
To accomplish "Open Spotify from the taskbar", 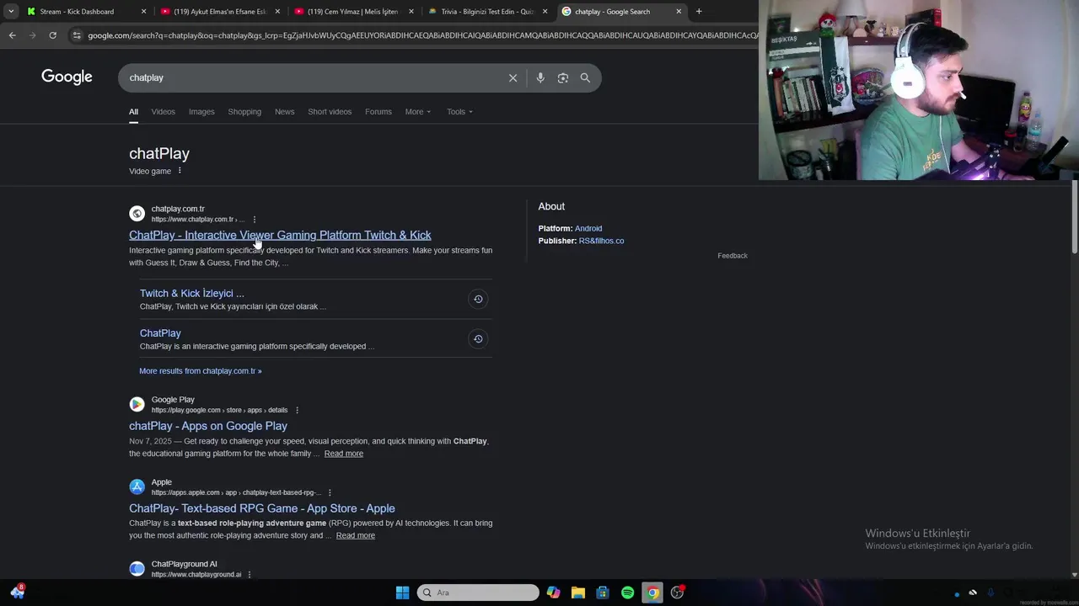I will coord(627,593).
